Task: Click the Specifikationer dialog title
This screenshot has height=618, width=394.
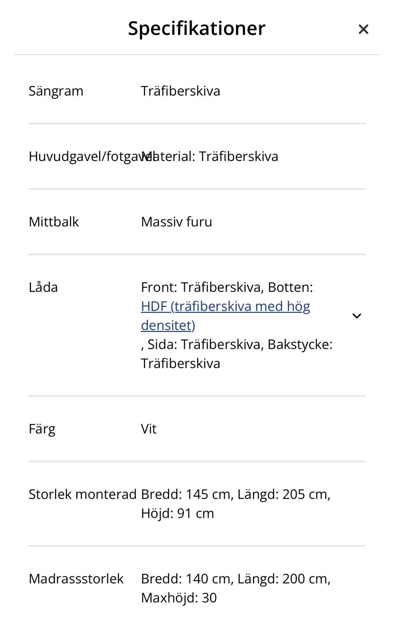Action: (197, 28)
